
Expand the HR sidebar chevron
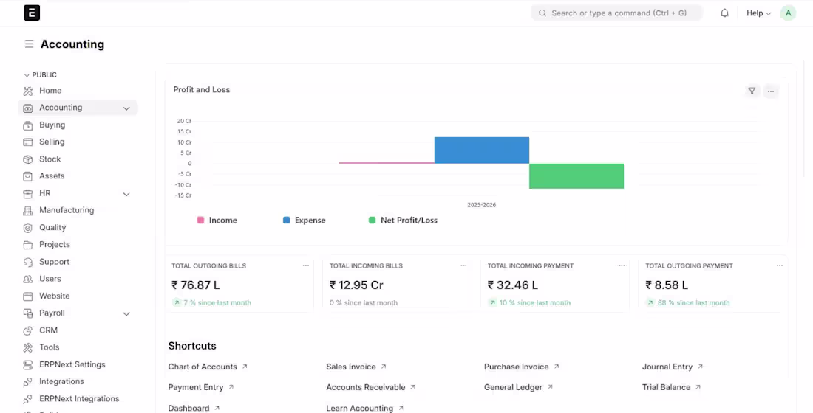tap(126, 194)
